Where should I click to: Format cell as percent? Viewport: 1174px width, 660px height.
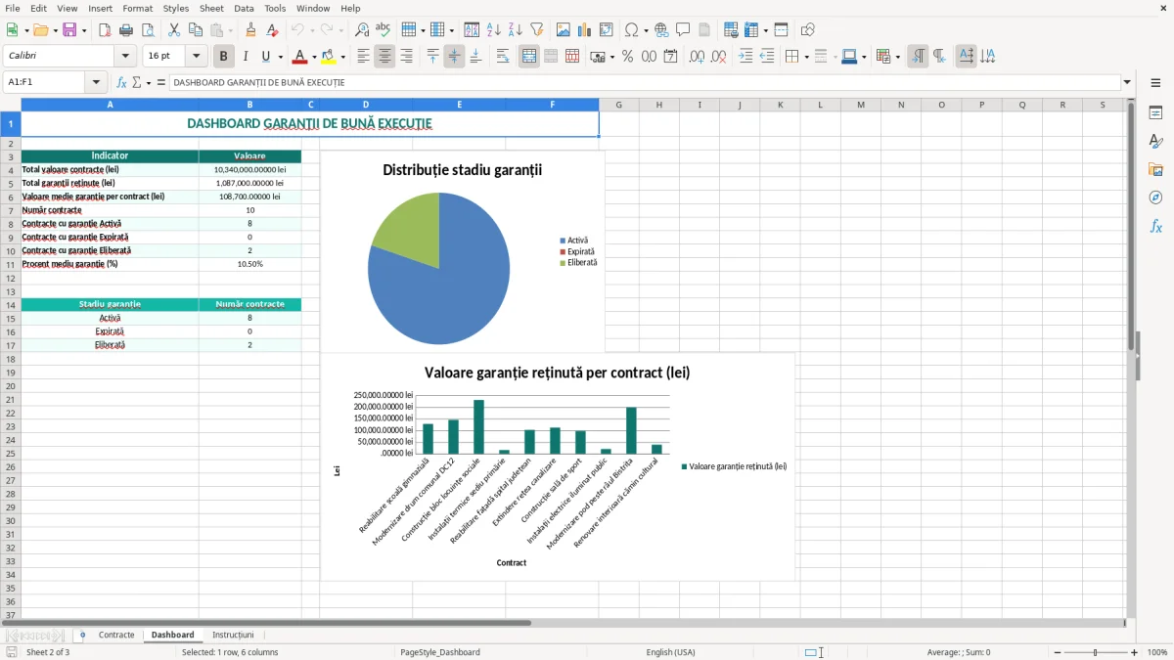(x=627, y=57)
